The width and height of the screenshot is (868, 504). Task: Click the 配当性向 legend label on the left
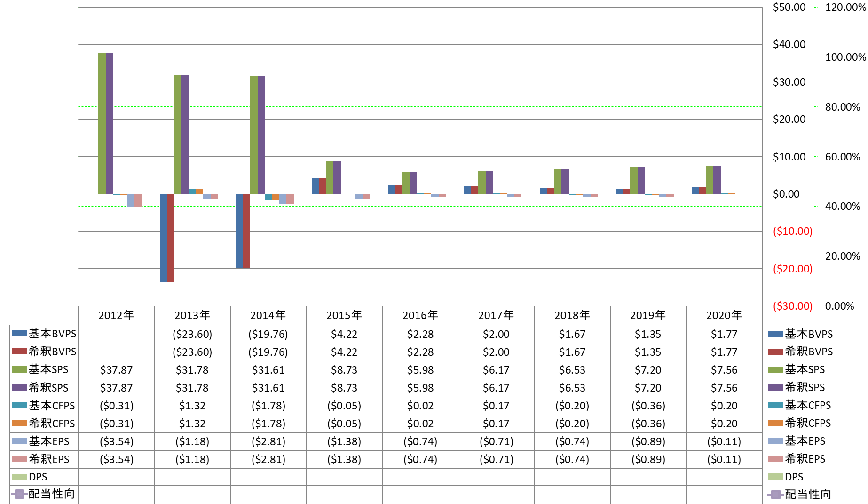tap(52, 494)
